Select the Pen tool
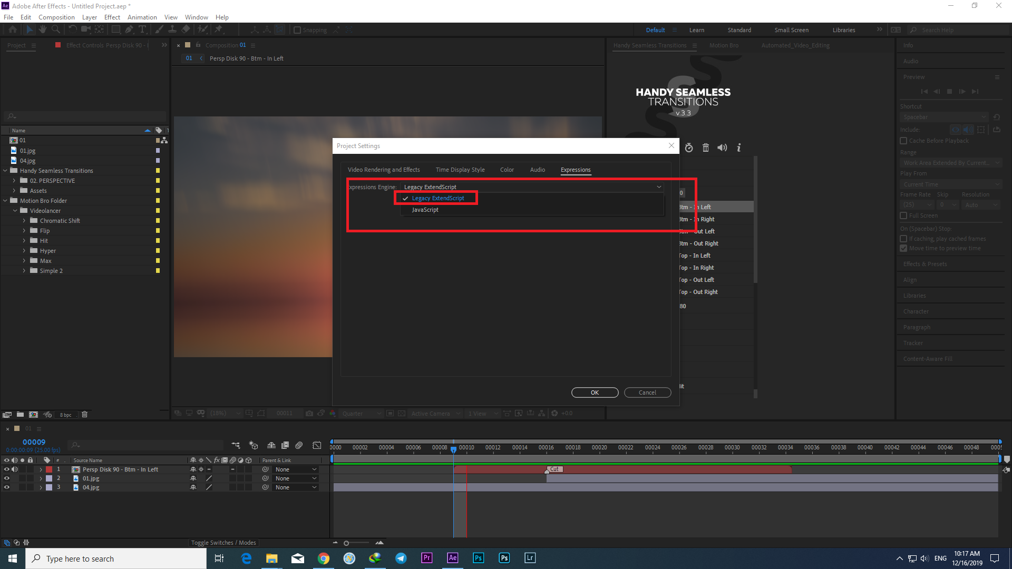Viewport: 1012px width, 569px height. coord(129,30)
